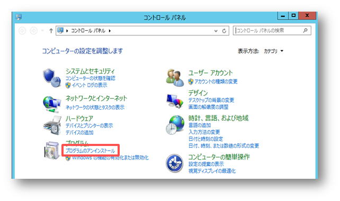The height and width of the screenshot is (201, 340).
Task: Open the ユーザー アカウント people icon
Action: point(175,78)
